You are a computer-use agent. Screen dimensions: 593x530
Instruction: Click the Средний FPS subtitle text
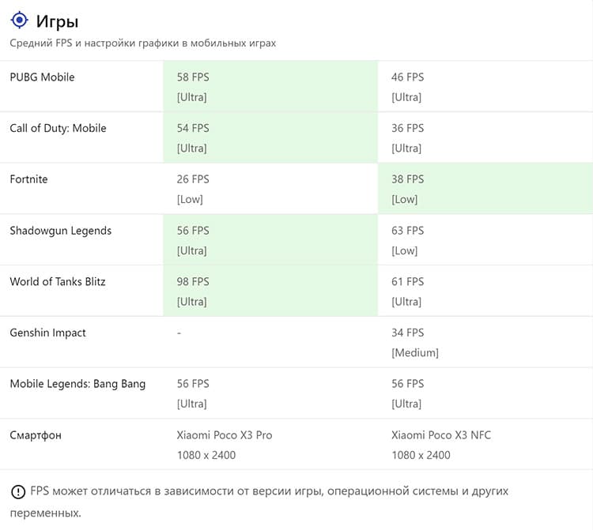click(x=143, y=43)
